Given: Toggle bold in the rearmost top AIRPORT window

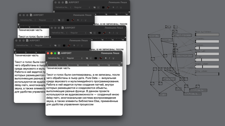Looking at the screenshot, I should [113, 7].
